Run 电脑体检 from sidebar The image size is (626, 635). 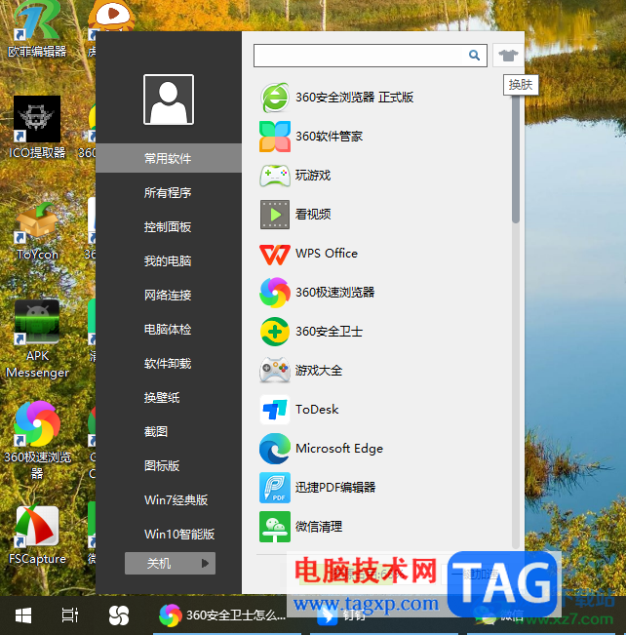(169, 330)
